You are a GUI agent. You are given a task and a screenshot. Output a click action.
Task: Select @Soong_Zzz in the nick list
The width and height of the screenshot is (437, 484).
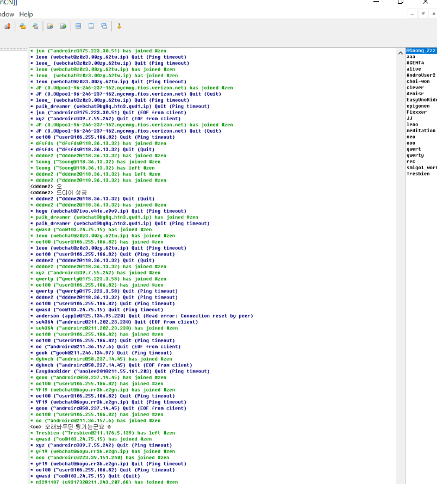[x=421, y=51]
